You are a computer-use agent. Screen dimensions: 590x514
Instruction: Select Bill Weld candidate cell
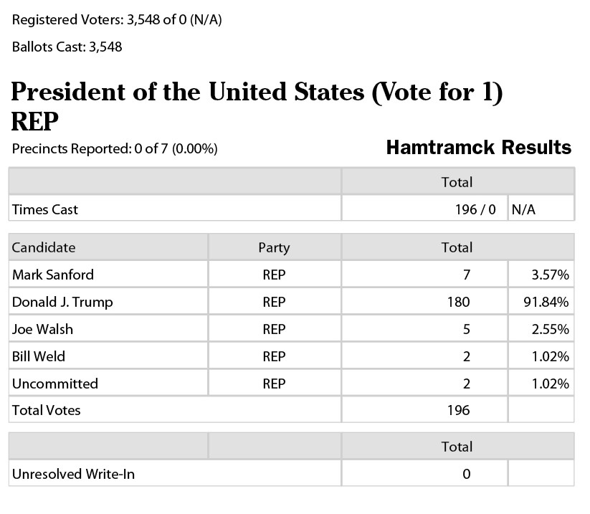click(108, 356)
